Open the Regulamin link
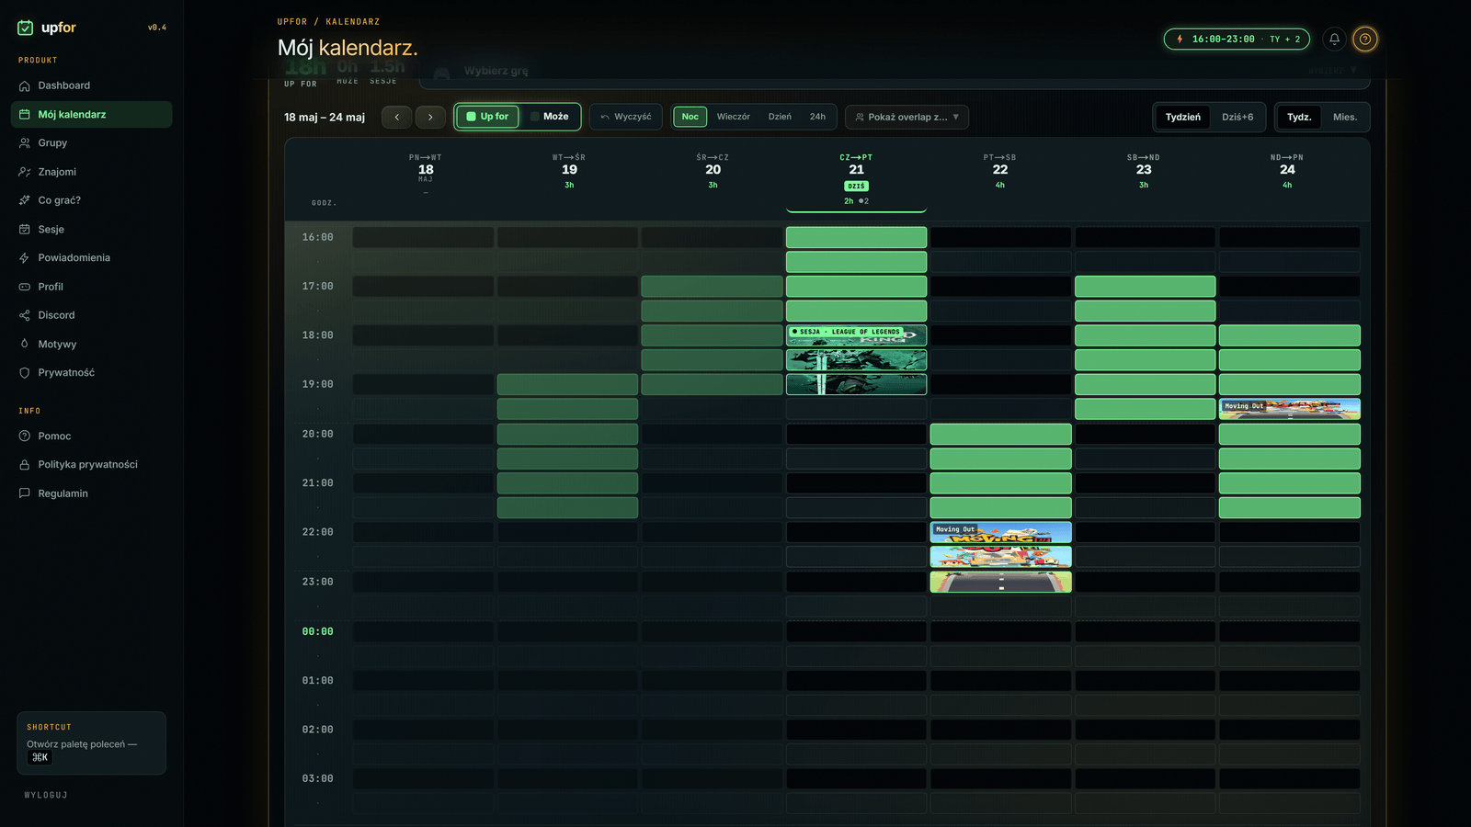The height and width of the screenshot is (827, 1471). click(91, 493)
